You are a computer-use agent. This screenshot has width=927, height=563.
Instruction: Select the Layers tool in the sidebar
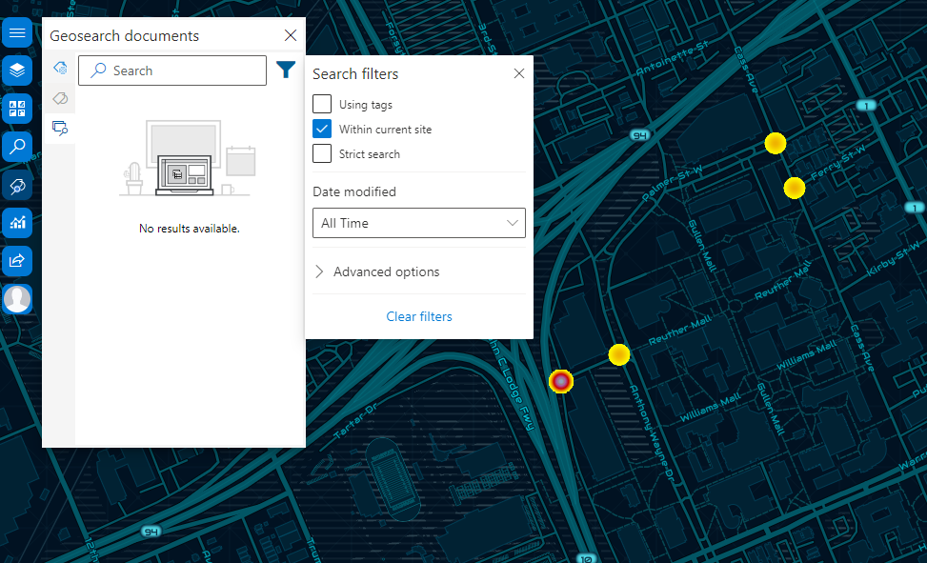17,70
